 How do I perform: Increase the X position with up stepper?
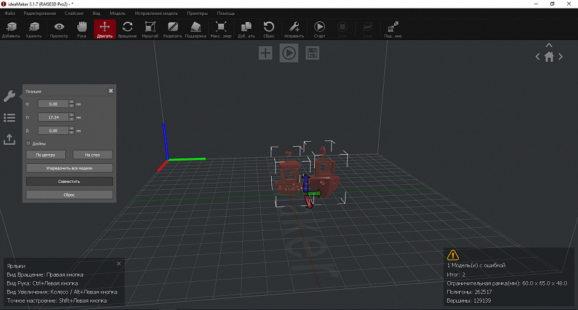click(71, 102)
